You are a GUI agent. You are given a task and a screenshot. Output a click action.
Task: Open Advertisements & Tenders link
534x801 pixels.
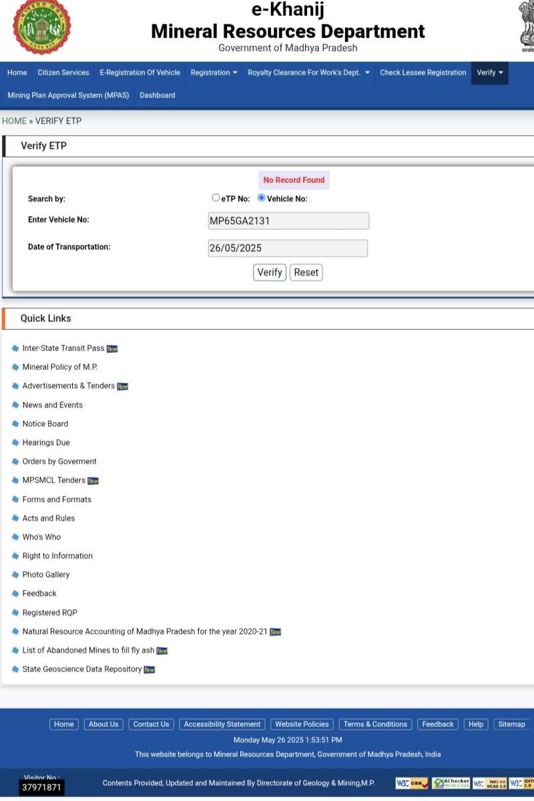tap(69, 386)
